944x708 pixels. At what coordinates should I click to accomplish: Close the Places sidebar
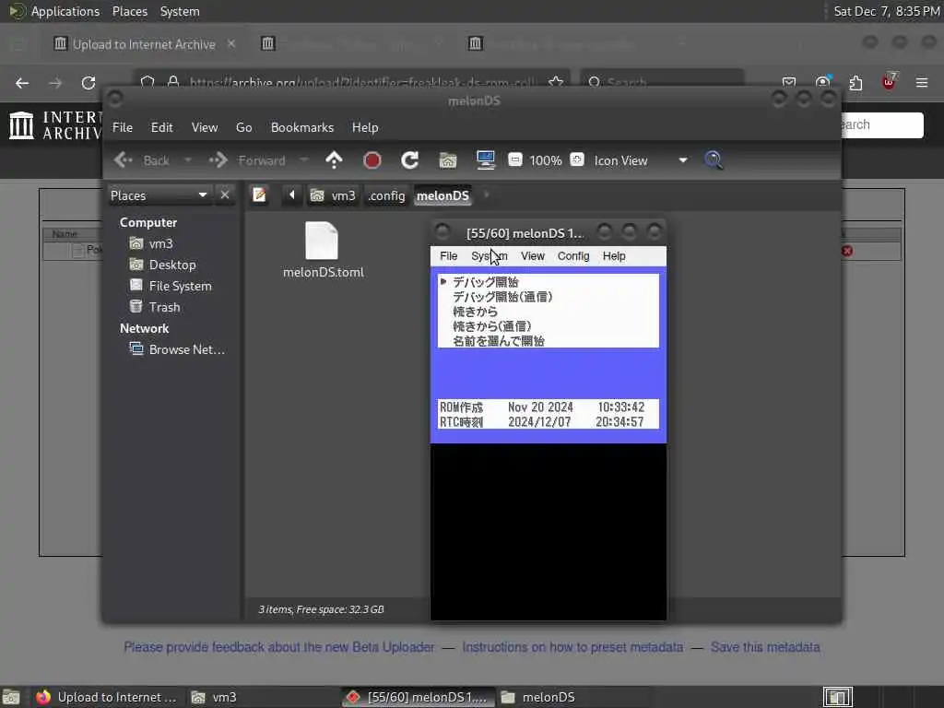pos(225,195)
